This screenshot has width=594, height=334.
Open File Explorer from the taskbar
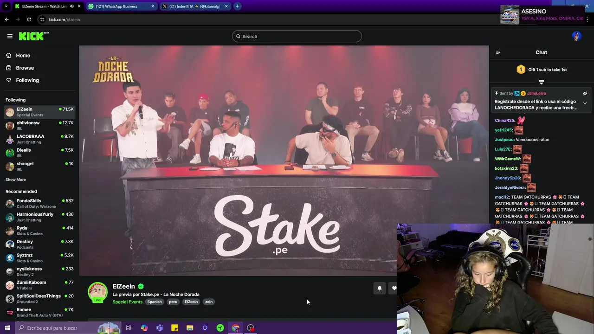point(190,328)
